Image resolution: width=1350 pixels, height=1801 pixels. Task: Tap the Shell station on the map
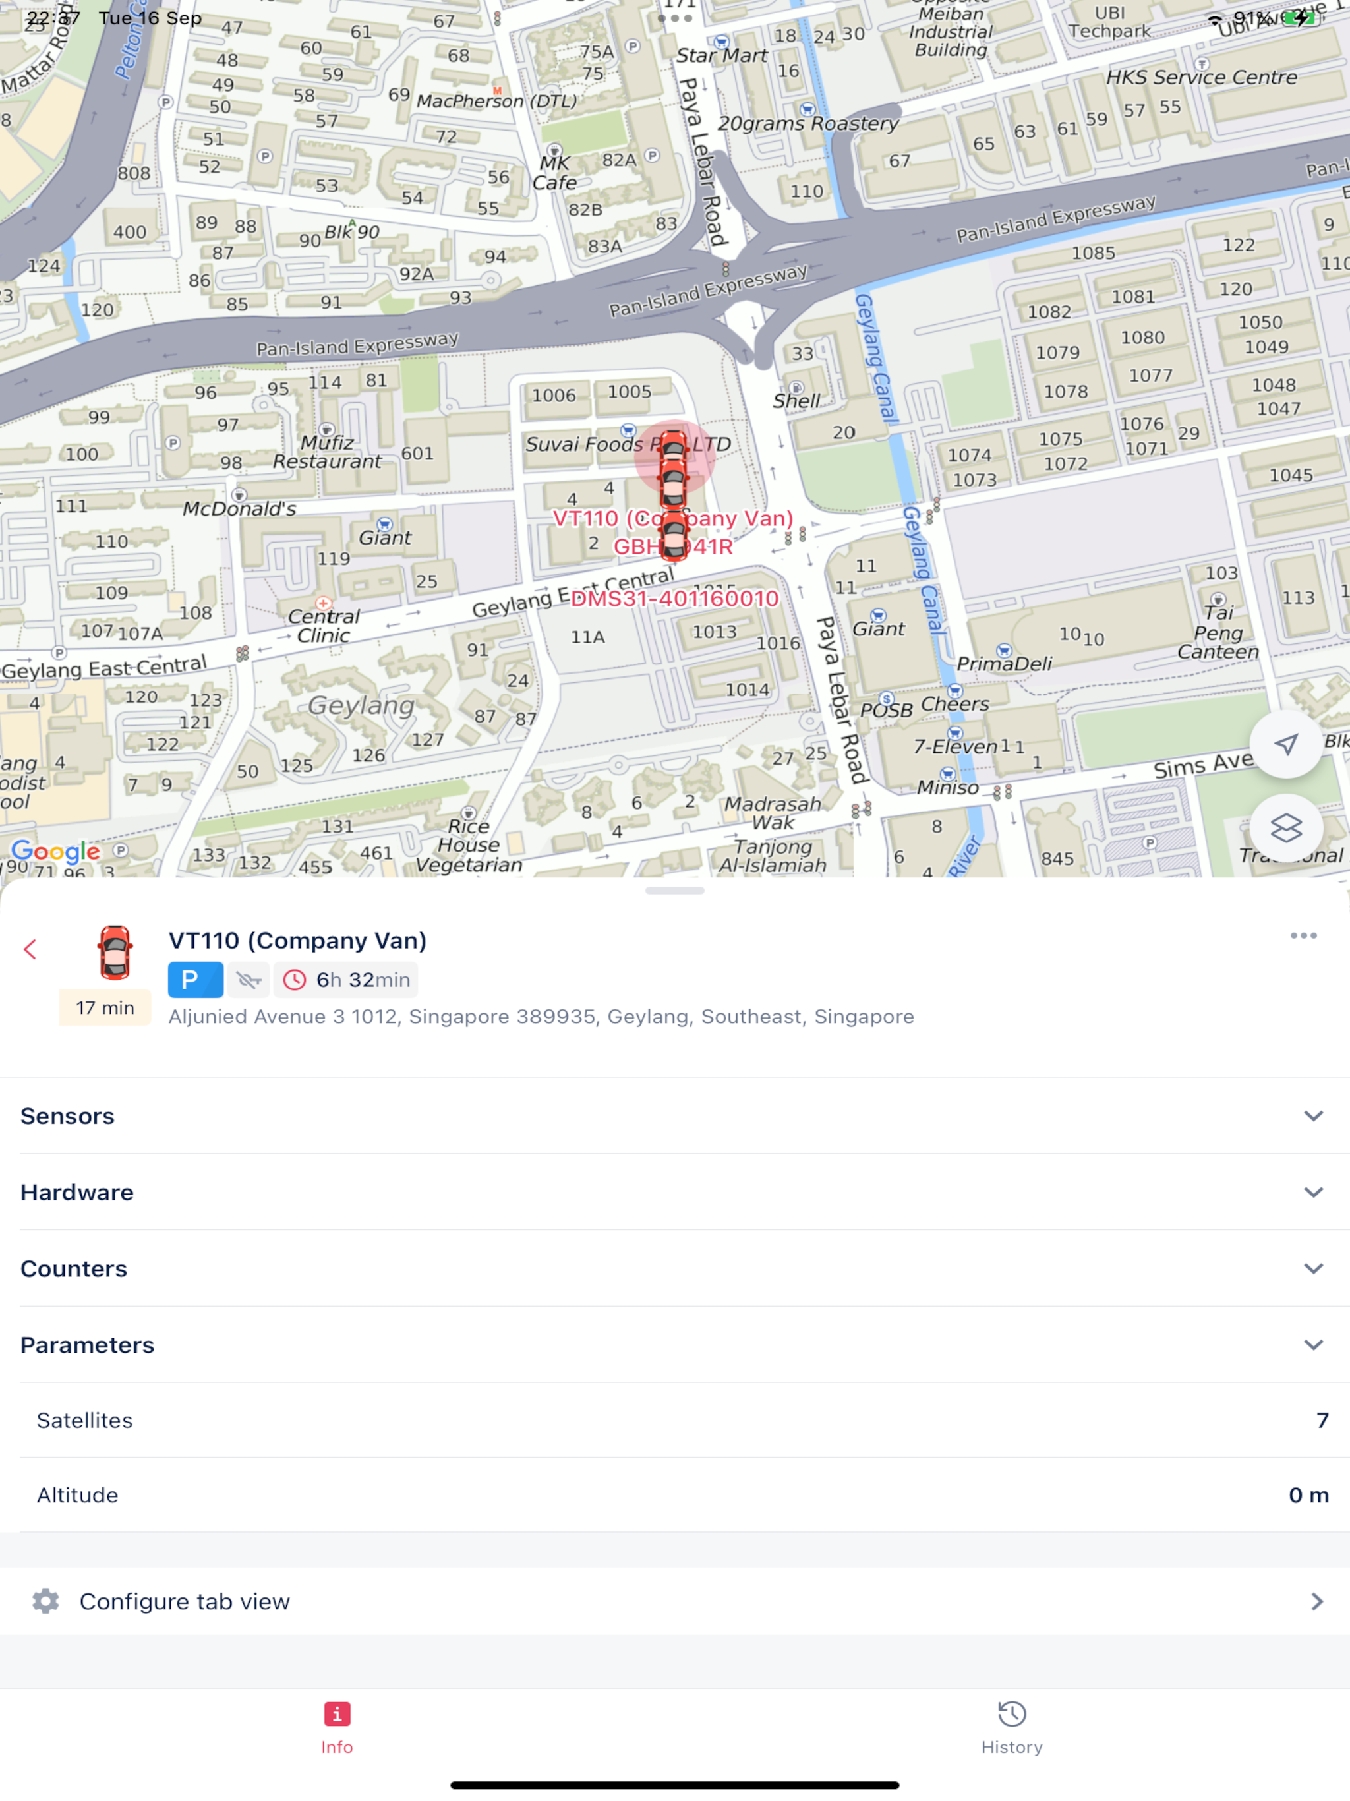click(796, 396)
